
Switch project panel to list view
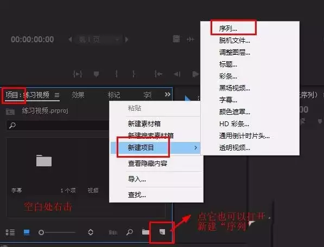tap(10, 232)
